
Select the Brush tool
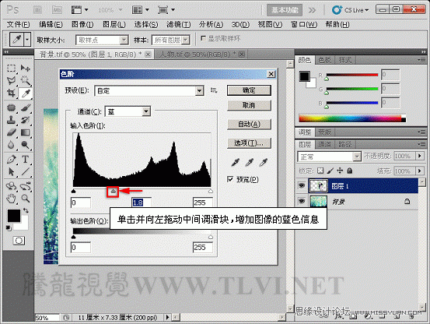tap(25, 107)
